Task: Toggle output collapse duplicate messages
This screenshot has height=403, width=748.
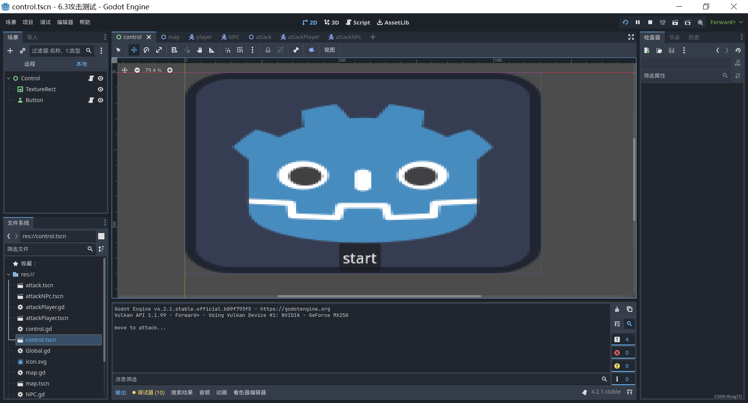Action: (x=617, y=324)
